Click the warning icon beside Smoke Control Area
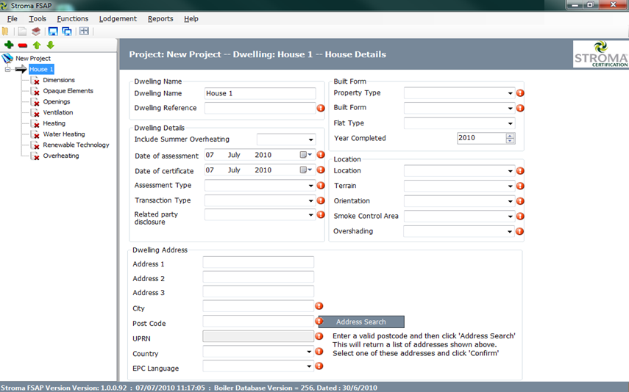The image size is (629, 392). 520,217
